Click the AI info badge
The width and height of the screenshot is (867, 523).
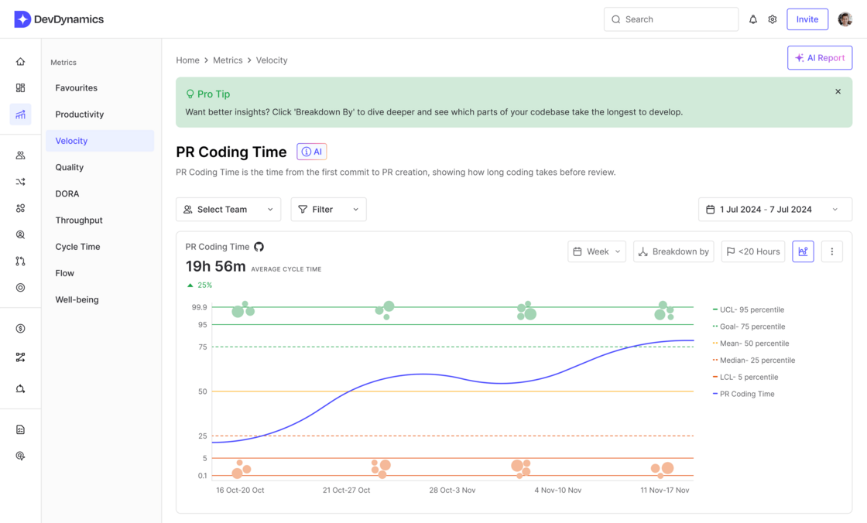(x=312, y=152)
